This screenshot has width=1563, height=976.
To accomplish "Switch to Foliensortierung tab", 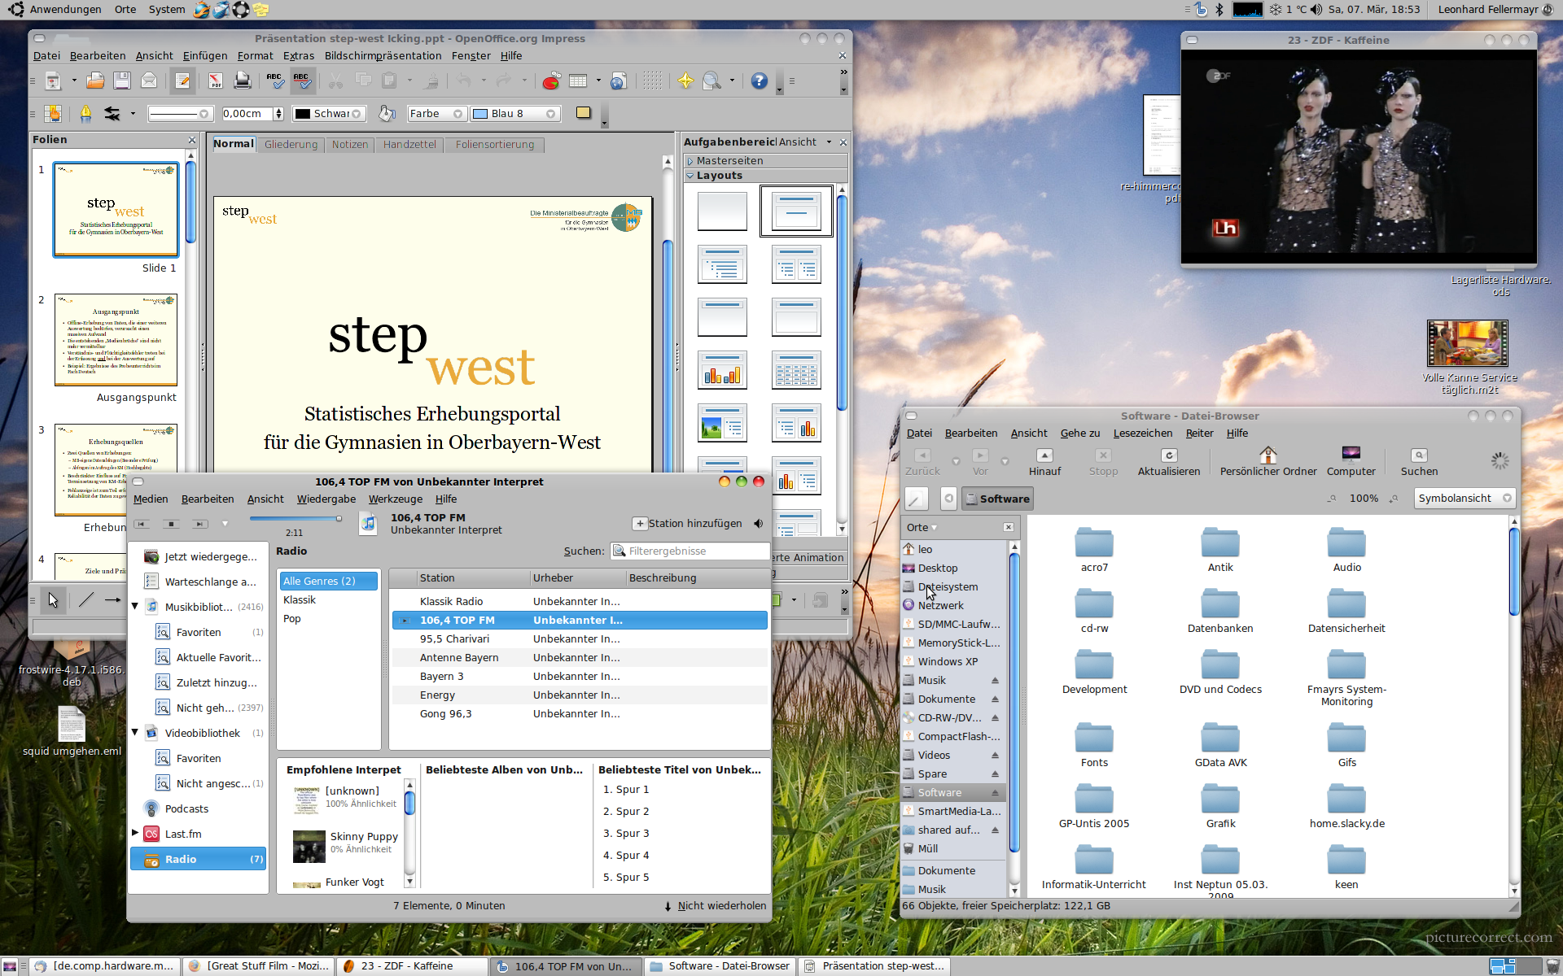I will pyautogui.click(x=494, y=145).
